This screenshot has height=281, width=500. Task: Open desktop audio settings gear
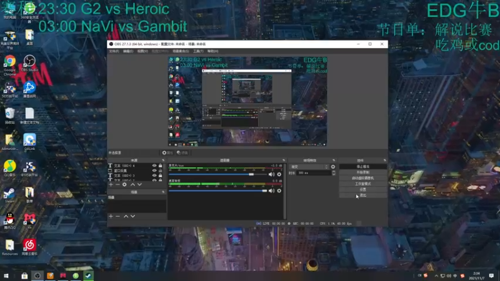pos(279,190)
